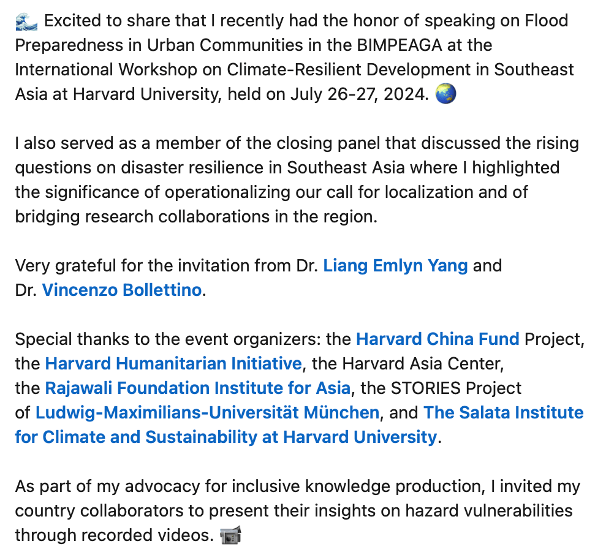The image size is (614, 560).
Task: Open Liang Emlyn Yang's profile link
Action: [x=395, y=266]
